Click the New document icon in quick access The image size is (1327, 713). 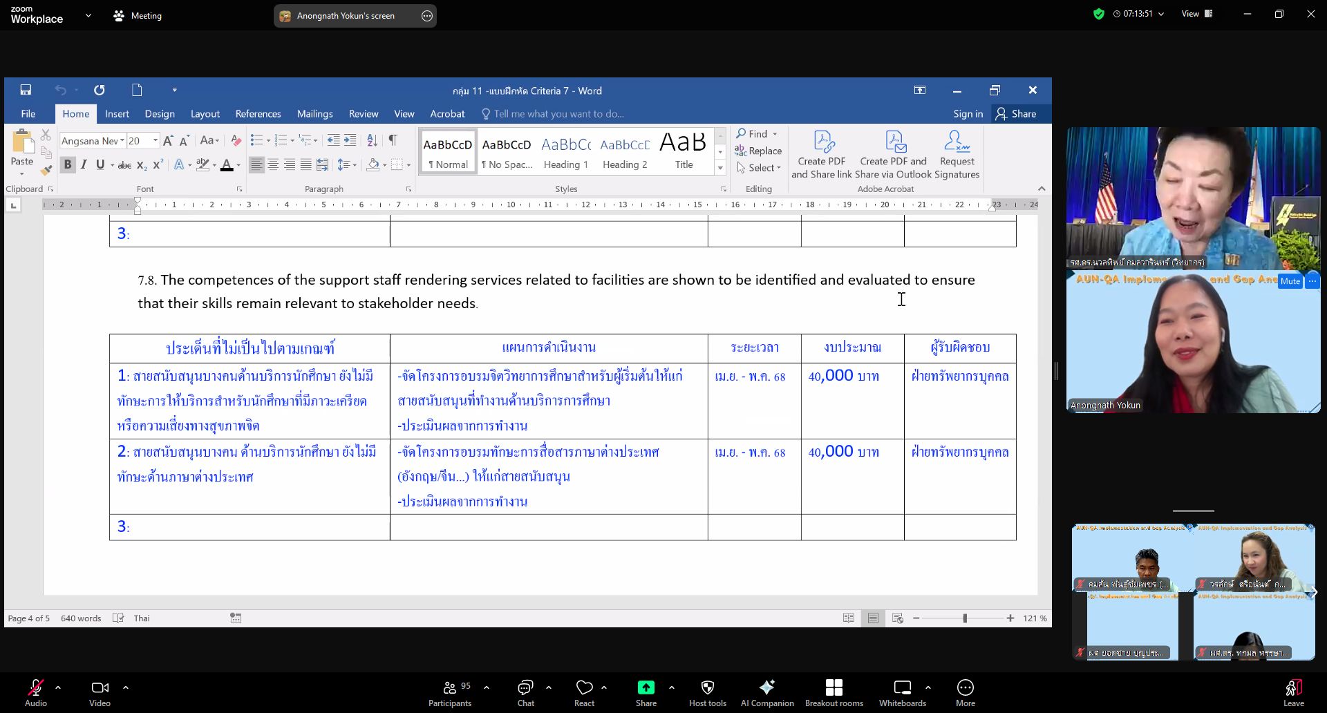(137, 90)
